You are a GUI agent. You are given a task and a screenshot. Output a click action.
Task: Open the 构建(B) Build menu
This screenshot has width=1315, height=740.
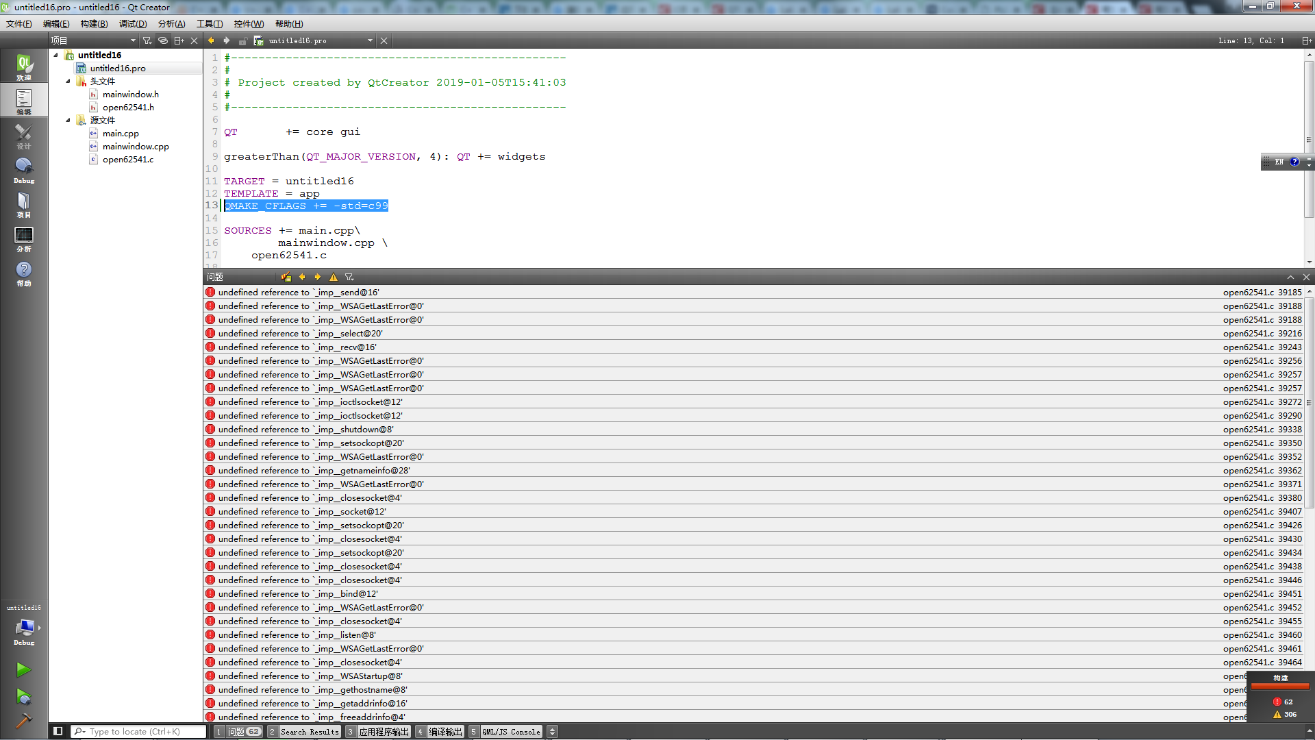click(94, 23)
